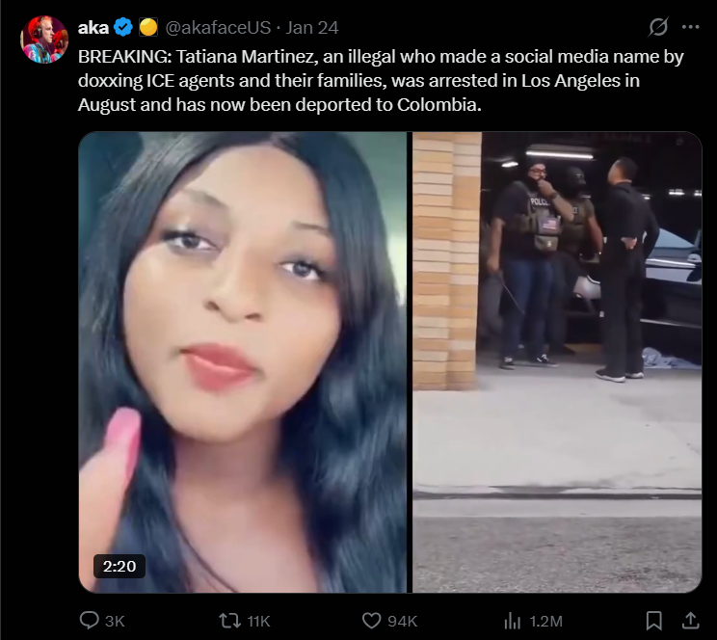The image size is (717, 640).
Task: Like the post with heart icon
Action: pos(371,621)
